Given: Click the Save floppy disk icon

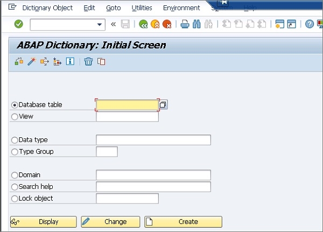Looking at the screenshot, I should point(125,24).
